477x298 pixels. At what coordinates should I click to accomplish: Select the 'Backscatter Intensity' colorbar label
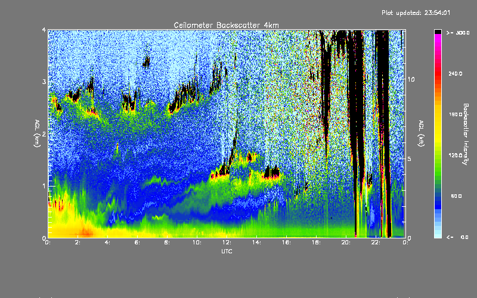[466, 134]
